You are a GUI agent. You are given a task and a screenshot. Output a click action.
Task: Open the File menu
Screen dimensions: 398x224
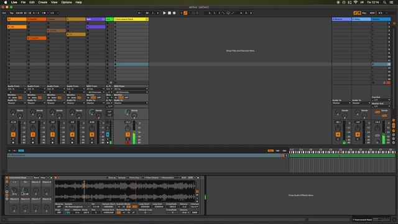(23, 2)
